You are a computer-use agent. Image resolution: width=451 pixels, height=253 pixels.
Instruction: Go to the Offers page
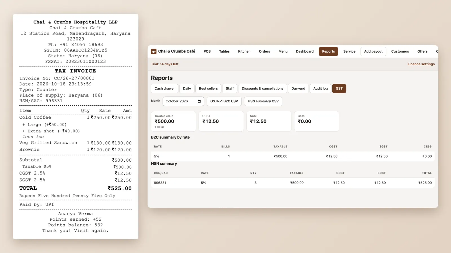pos(422,51)
